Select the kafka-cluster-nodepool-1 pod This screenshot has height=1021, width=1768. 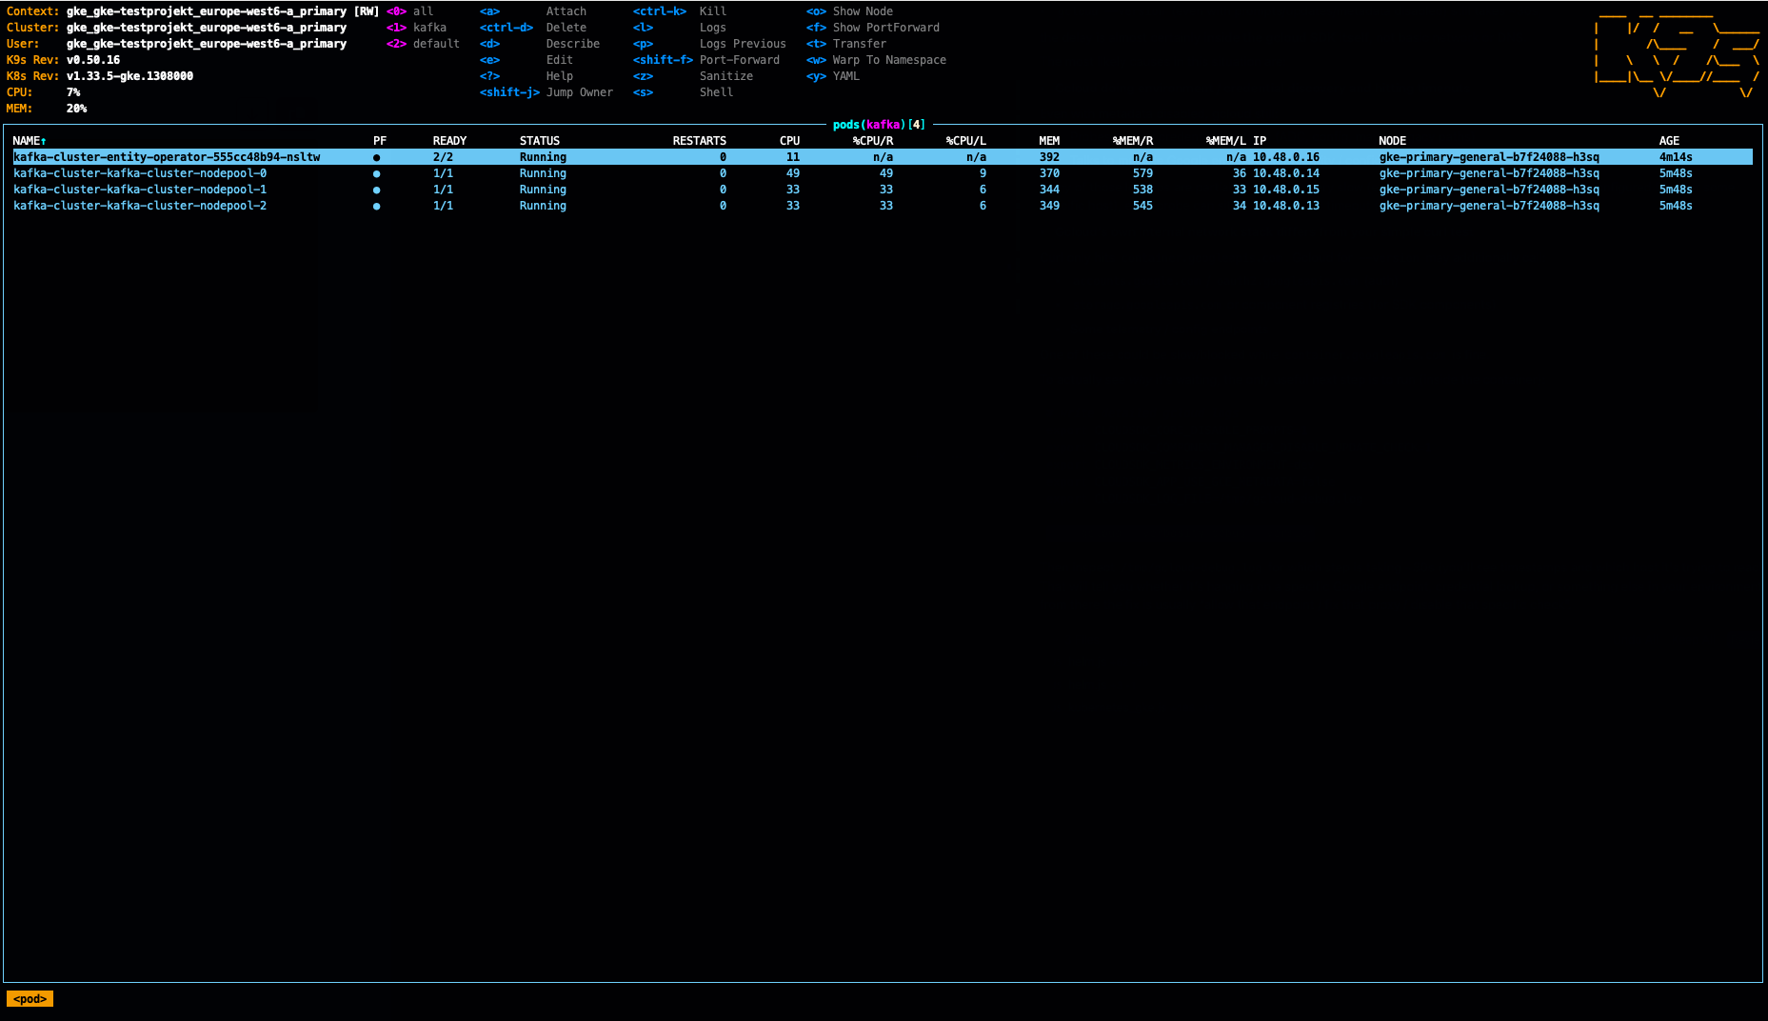coord(140,190)
